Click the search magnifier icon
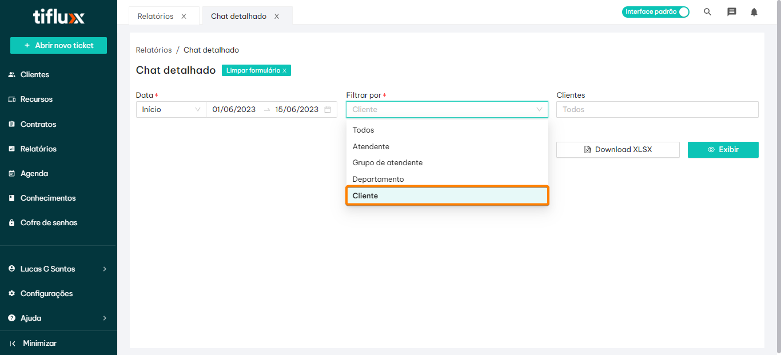Screen dimensions: 781x355 [707, 12]
